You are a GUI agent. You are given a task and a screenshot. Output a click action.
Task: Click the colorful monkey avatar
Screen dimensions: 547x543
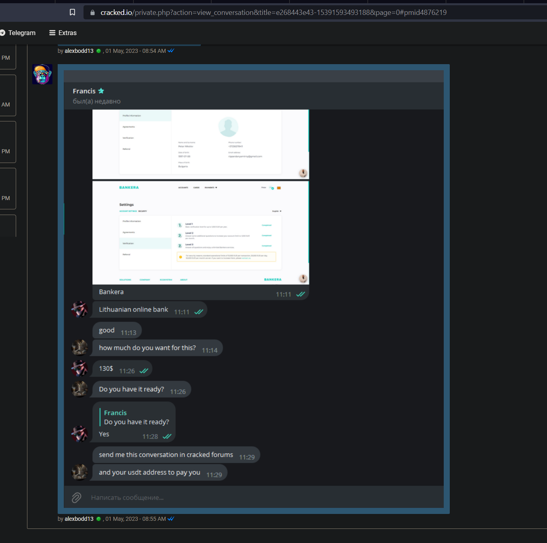pyautogui.click(x=42, y=74)
